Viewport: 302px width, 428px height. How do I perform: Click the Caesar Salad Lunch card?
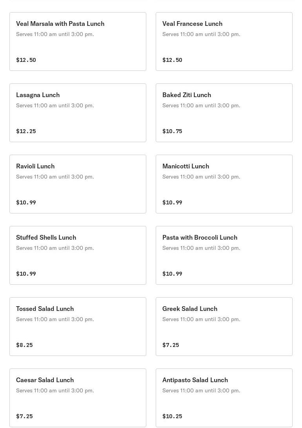[x=78, y=398]
